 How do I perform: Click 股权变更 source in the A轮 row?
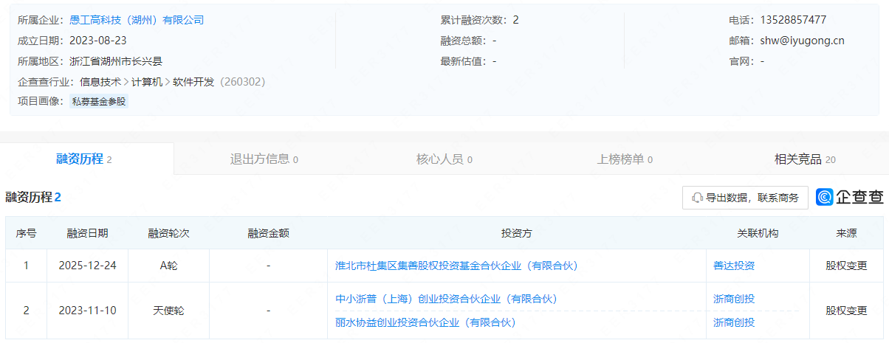[x=846, y=266]
